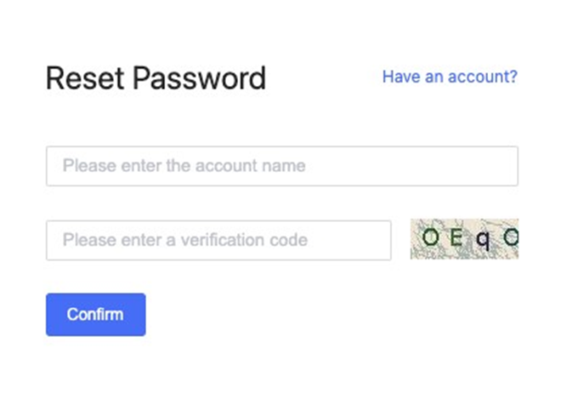
Task: Select the 'Please enter the account name' box
Action: tap(281, 166)
